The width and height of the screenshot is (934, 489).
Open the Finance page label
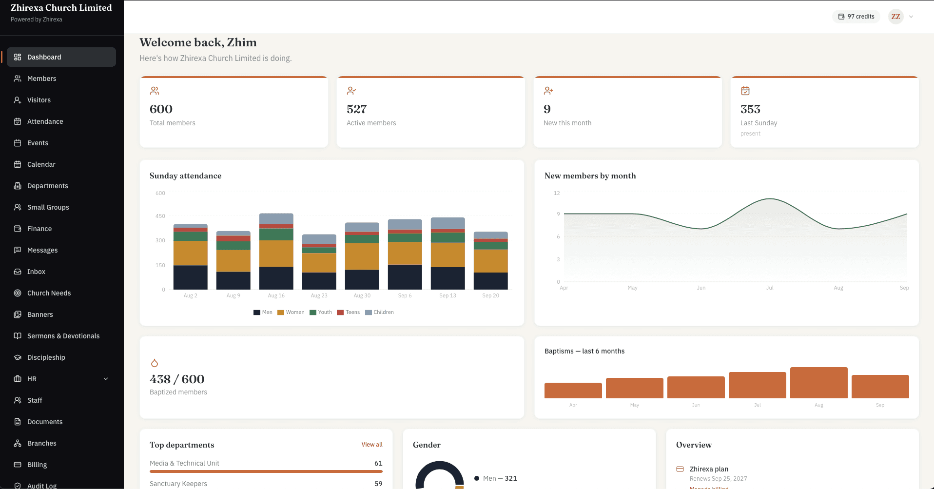pyautogui.click(x=39, y=229)
